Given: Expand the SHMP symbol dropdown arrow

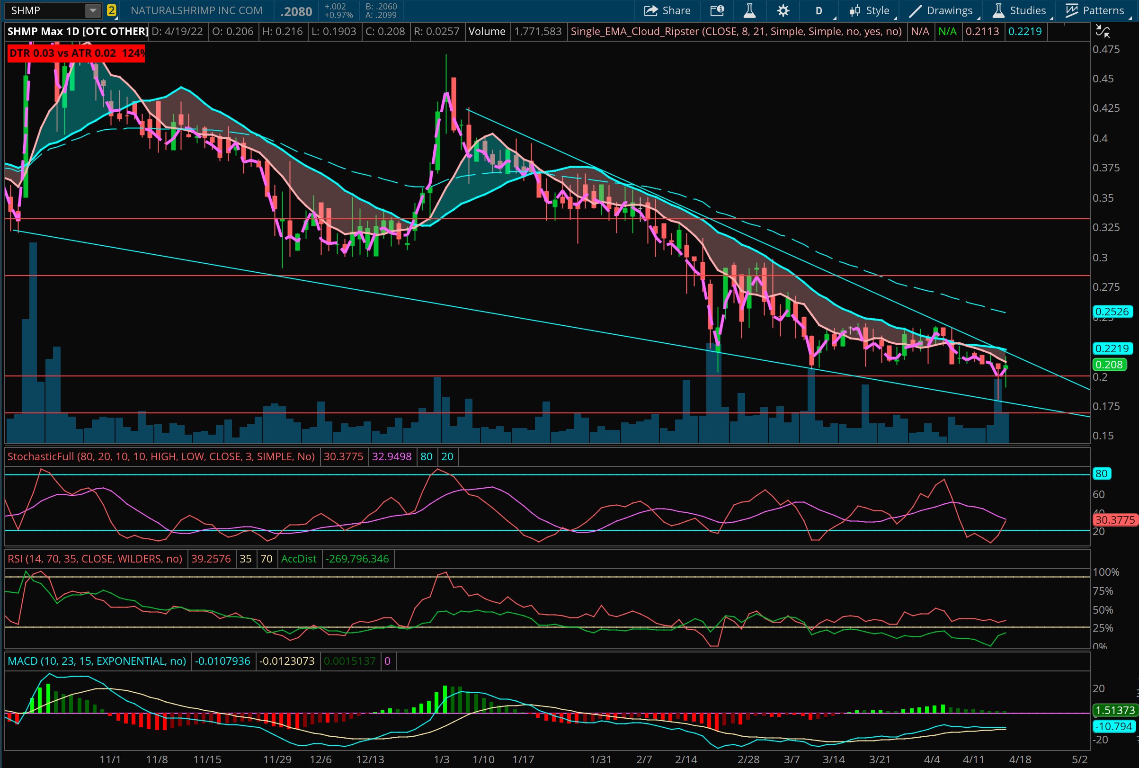Looking at the screenshot, I should [93, 10].
